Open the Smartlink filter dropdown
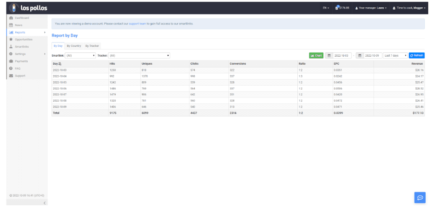Image resolution: width=436 pixels, height=221 pixels. point(80,56)
